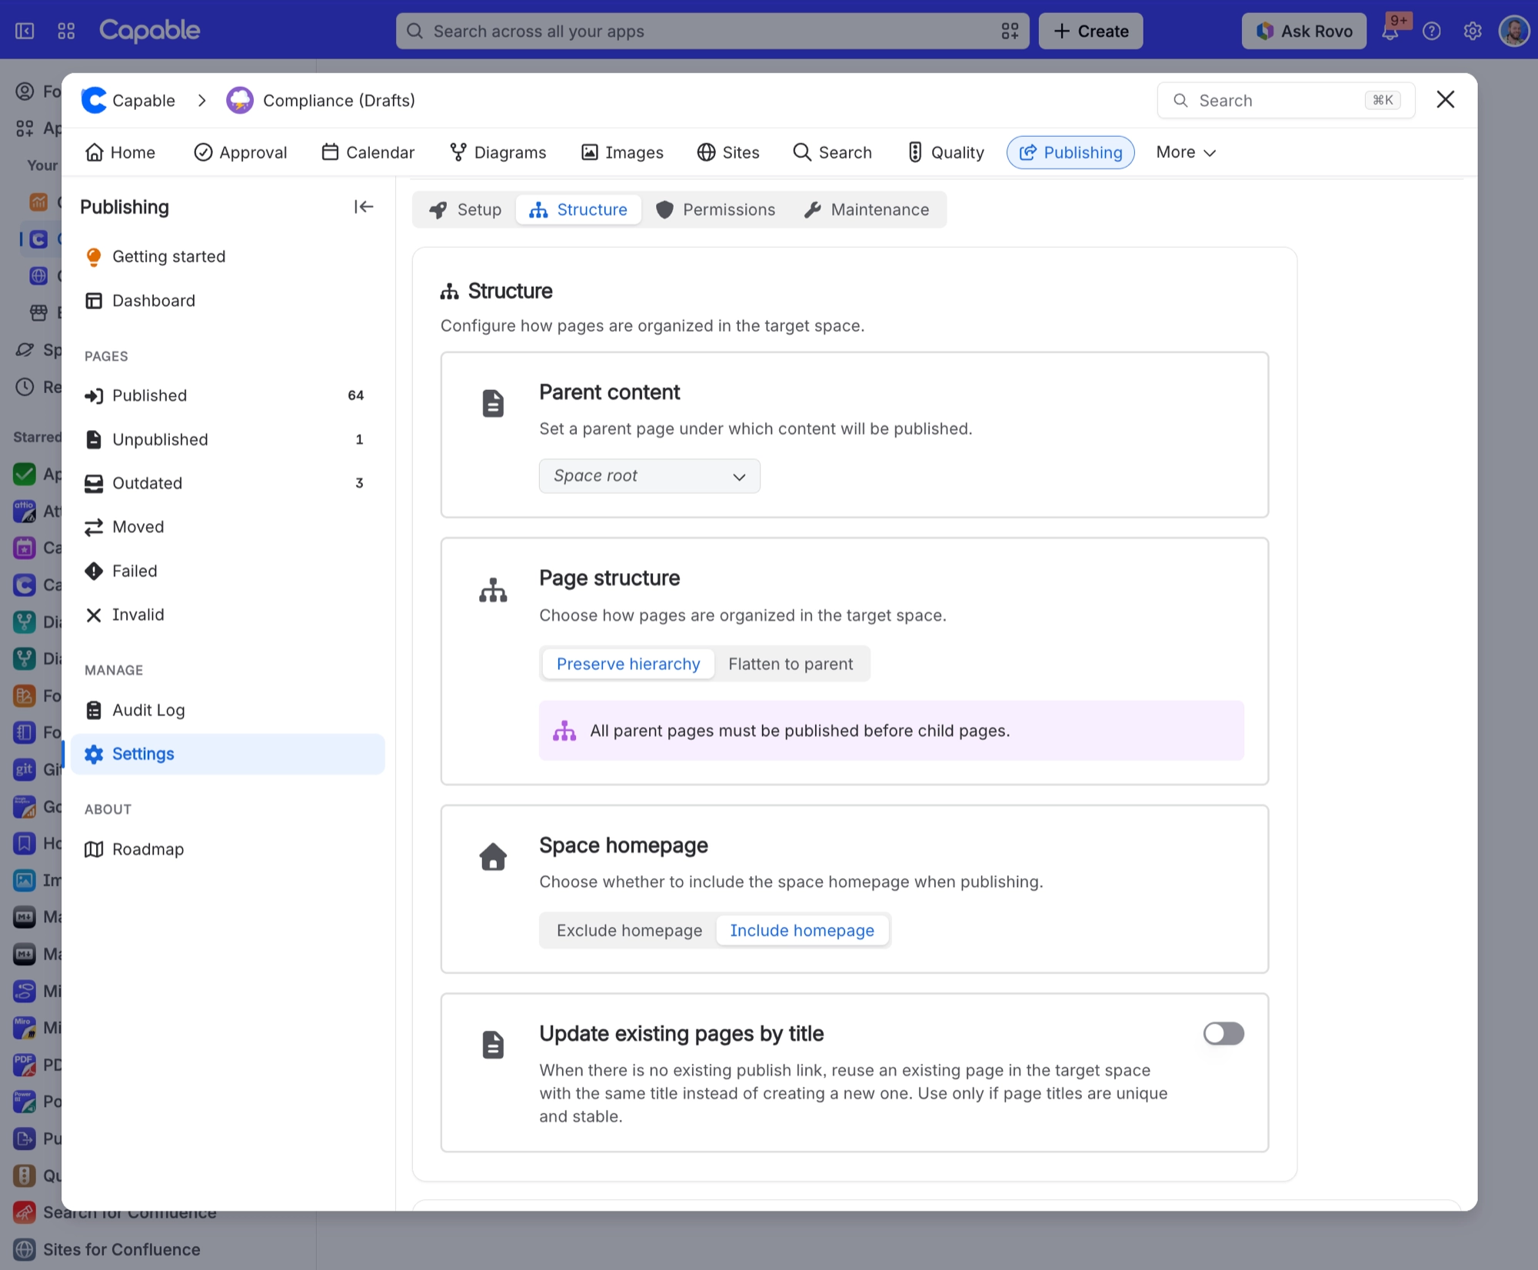Viewport: 1538px width, 1270px height.
Task: Open the Dashboard sidebar item
Action: point(228,301)
